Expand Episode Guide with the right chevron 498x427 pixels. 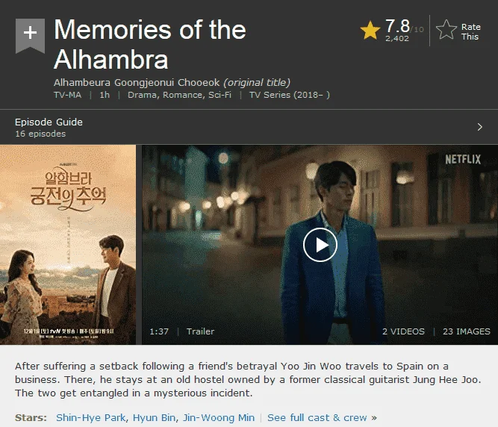point(479,127)
